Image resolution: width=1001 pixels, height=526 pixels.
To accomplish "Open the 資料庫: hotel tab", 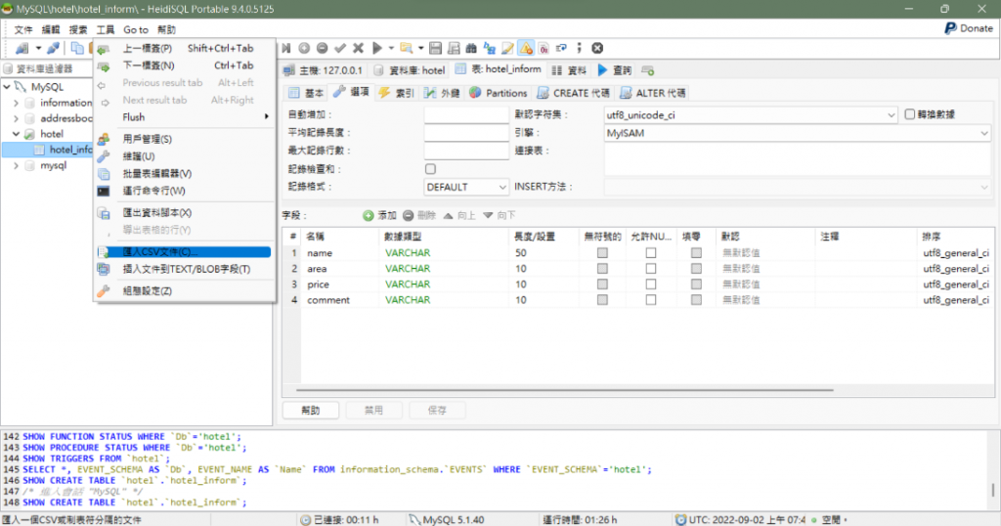I will [410, 70].
